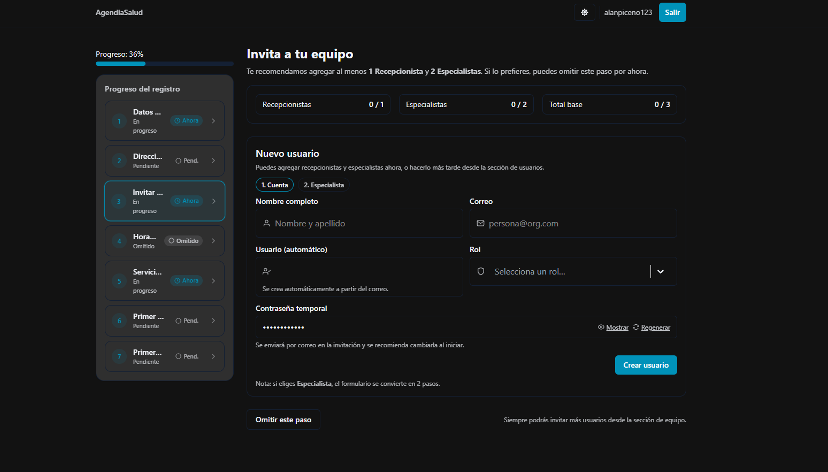
Task: Show the temporary password with the eye icon
Action: click(601, 327)
